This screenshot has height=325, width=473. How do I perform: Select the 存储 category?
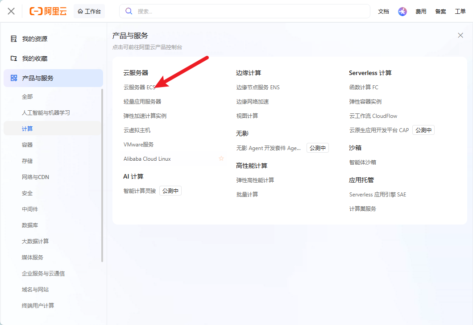point(27,161)
